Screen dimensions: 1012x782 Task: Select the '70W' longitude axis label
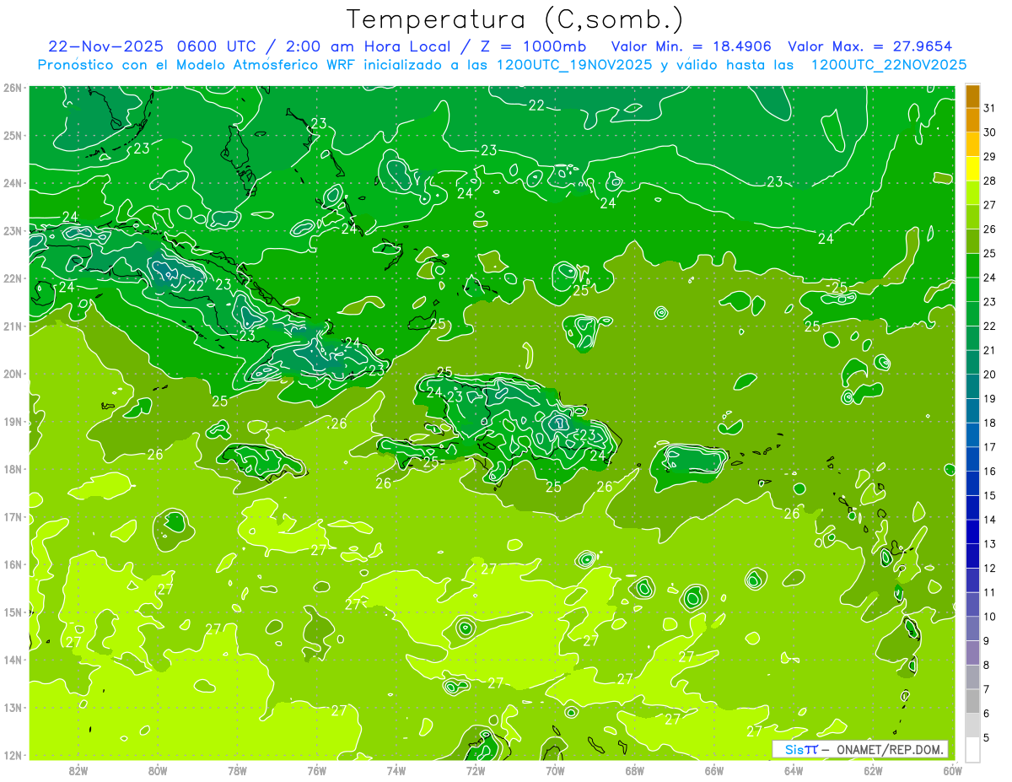(555, 770)
